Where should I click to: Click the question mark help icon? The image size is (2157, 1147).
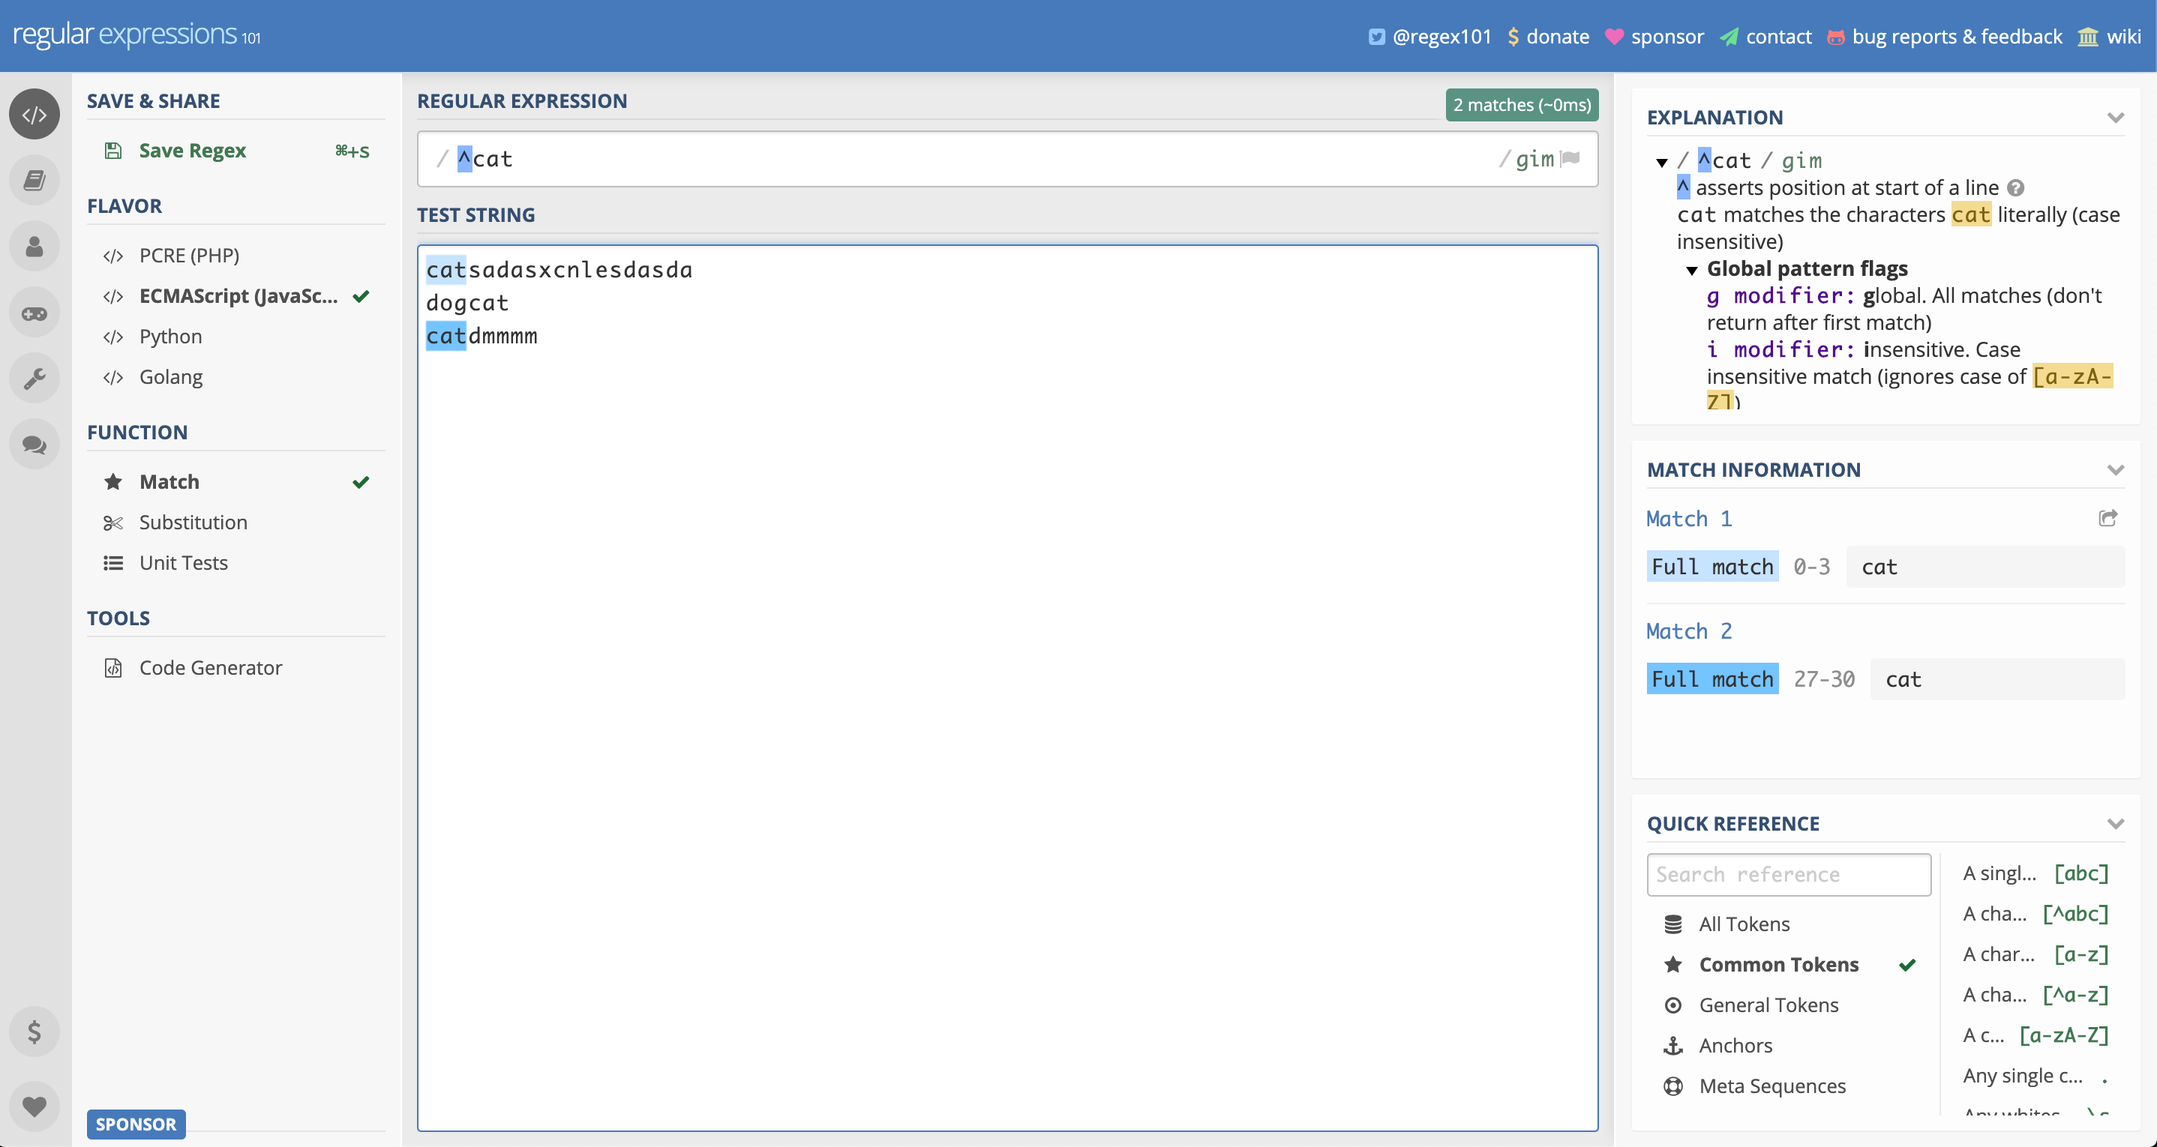click(2016, 188)
